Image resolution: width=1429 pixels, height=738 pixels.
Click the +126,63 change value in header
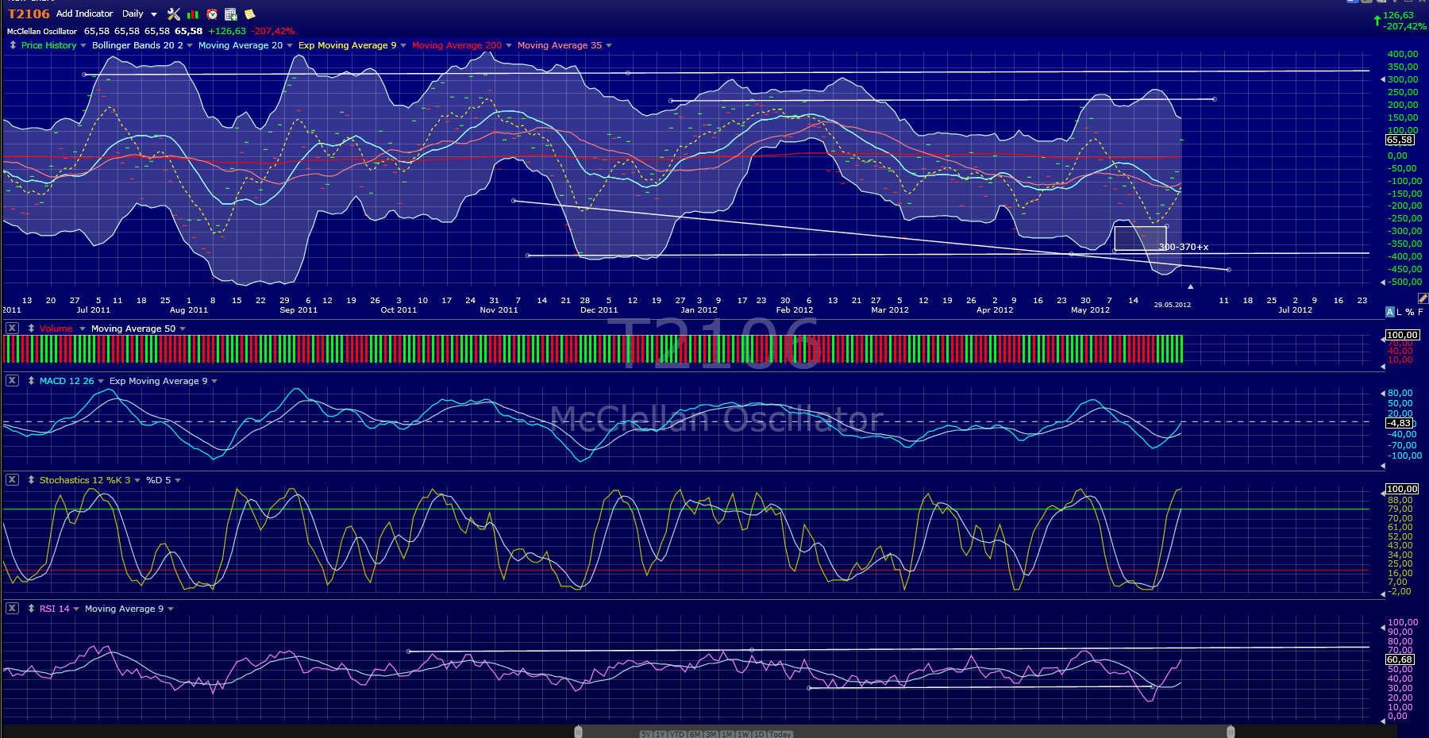[227, 31]
